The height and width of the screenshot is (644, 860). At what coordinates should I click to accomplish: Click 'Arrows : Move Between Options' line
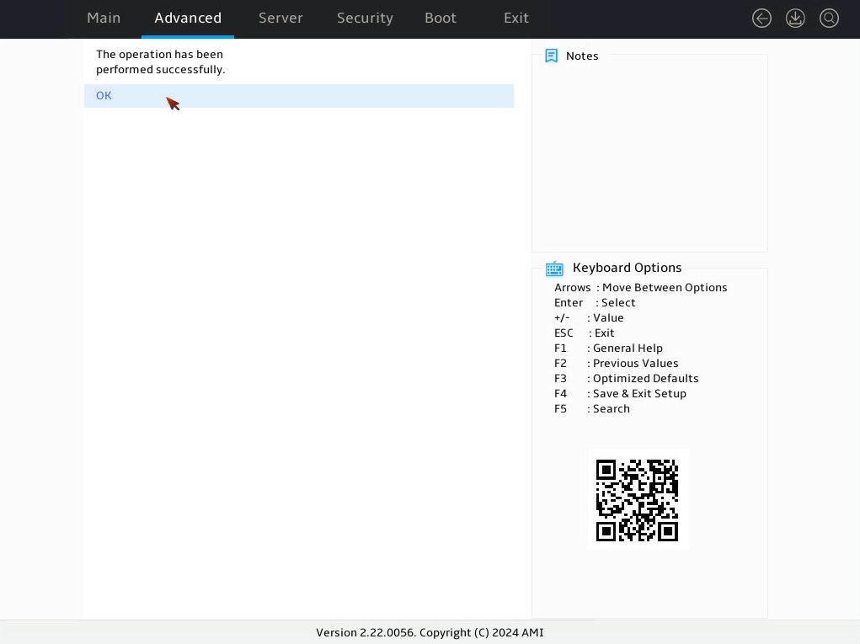pos(641,288)
